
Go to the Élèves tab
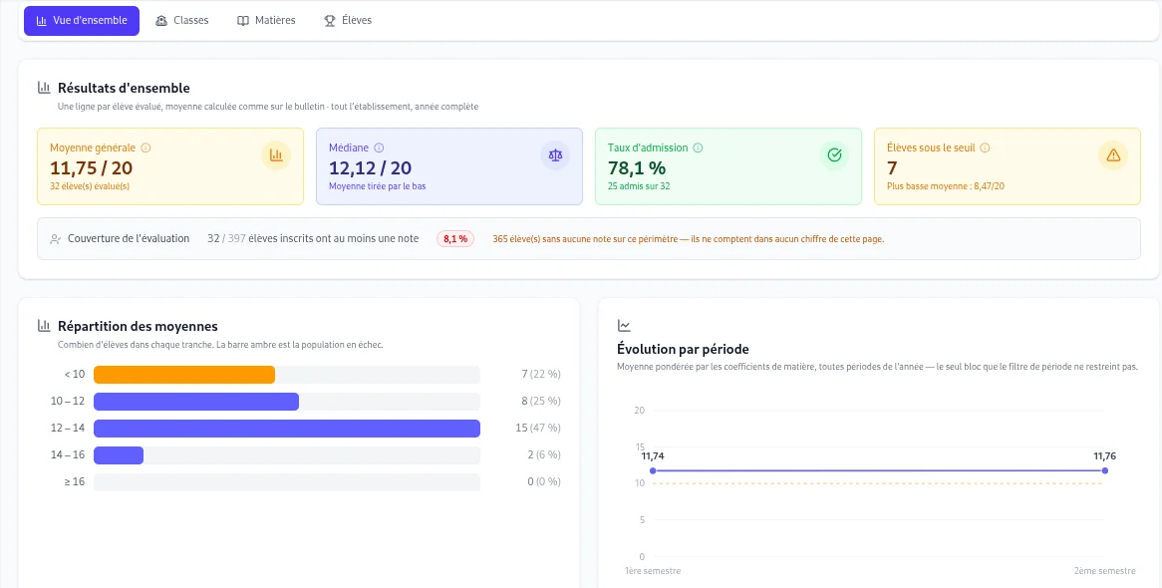click(349, 21)
